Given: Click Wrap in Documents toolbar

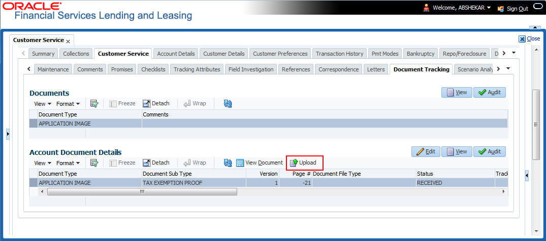Looking at the screenshot, I should tap(195, 103).
